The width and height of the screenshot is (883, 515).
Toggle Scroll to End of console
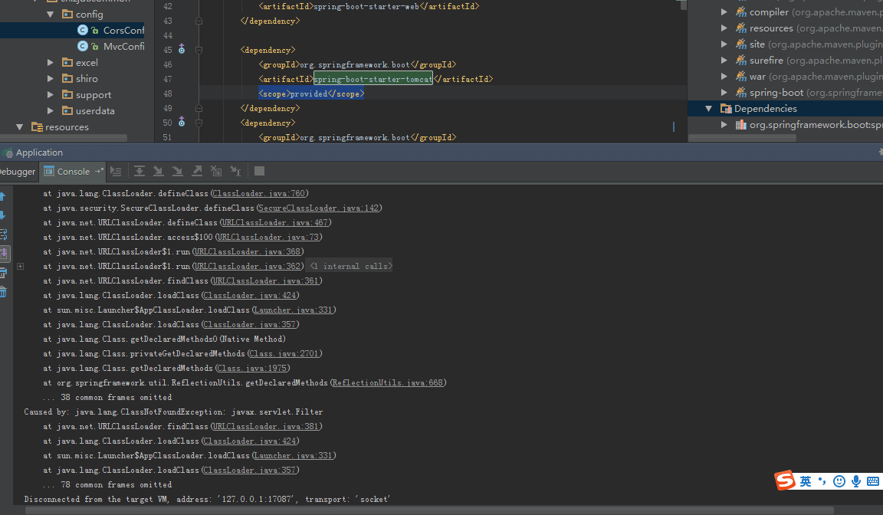[3, 254]
